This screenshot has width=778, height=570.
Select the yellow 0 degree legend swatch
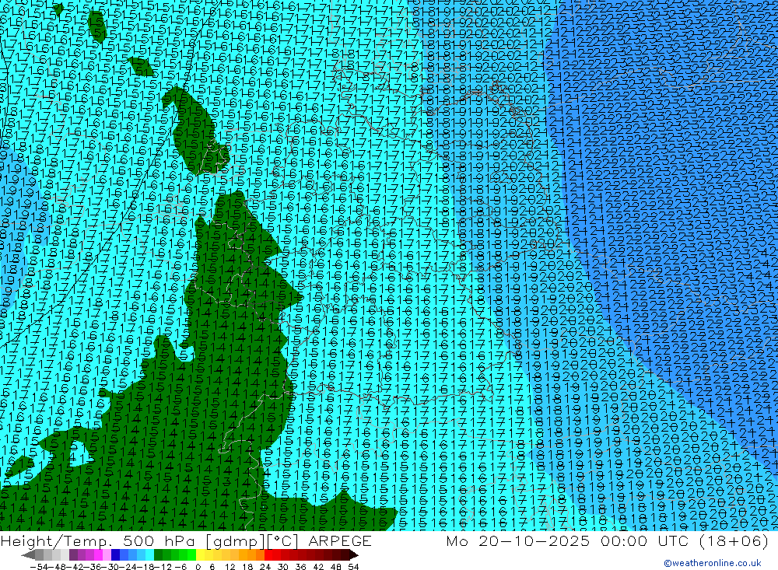coord(200,555)
